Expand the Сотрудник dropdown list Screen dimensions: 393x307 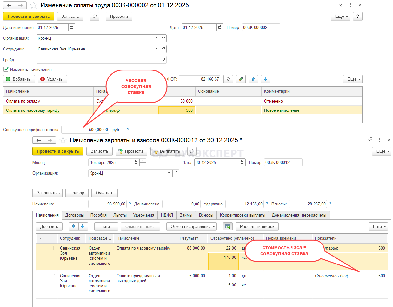coord(156,49)
